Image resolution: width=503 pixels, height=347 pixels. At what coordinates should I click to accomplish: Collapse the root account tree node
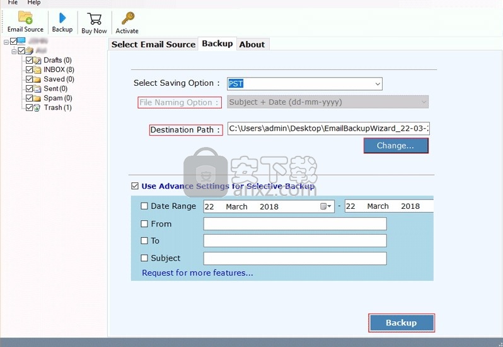(x=6, y=42)
